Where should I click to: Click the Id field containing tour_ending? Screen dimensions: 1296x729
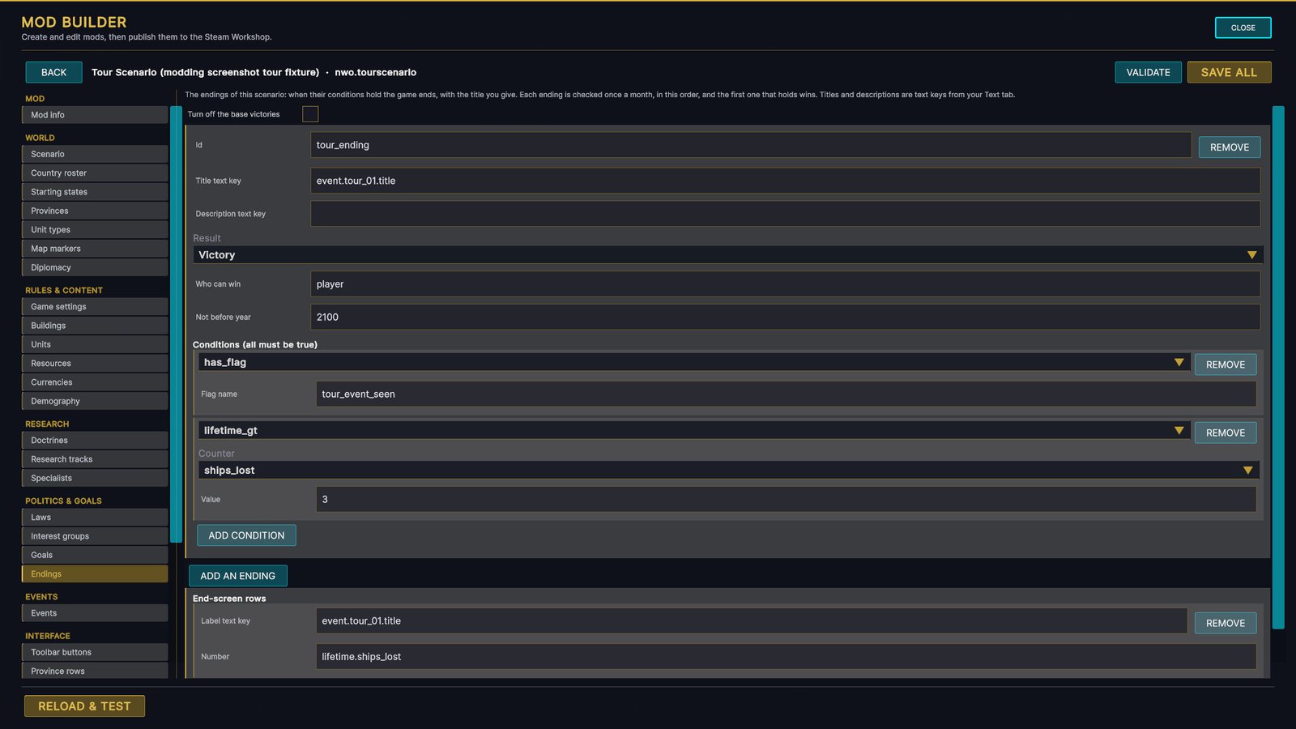tap(751, 145)
